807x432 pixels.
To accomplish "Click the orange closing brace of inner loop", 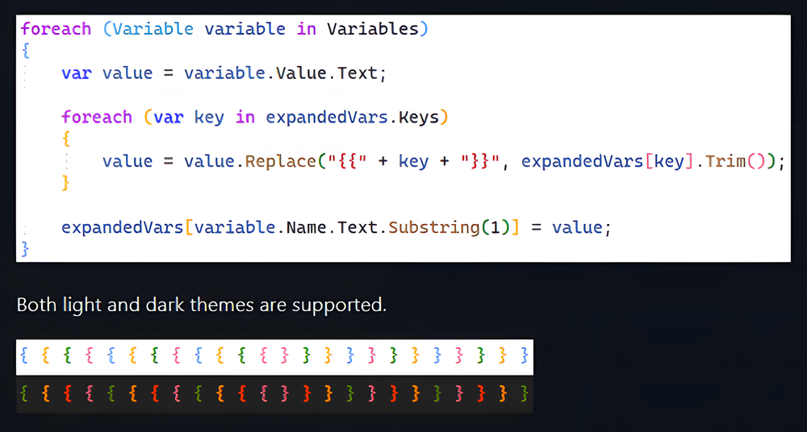I will [x=66, y=184].
